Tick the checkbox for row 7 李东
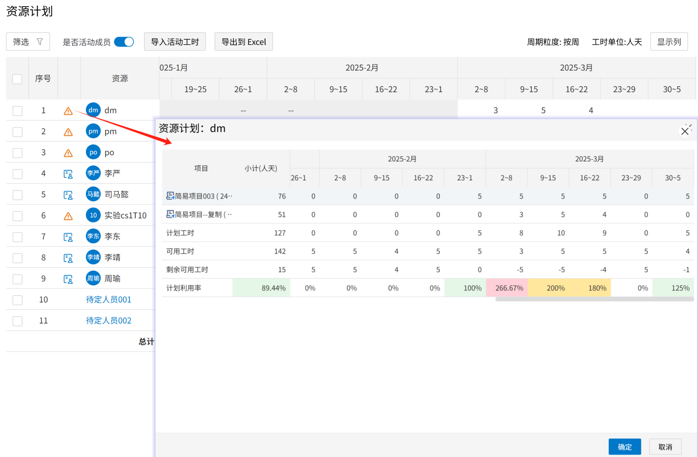 click(x=17, y=237)
